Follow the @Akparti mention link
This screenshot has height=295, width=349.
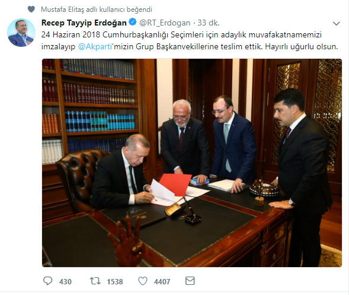(95, 47)
